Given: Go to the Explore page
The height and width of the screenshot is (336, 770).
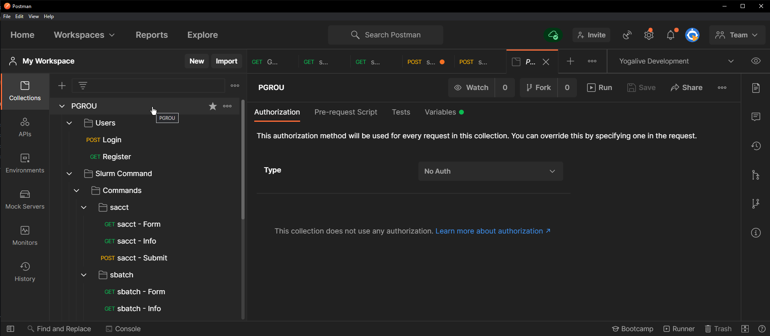Looking at the screenshot, I should pos(202,35).
